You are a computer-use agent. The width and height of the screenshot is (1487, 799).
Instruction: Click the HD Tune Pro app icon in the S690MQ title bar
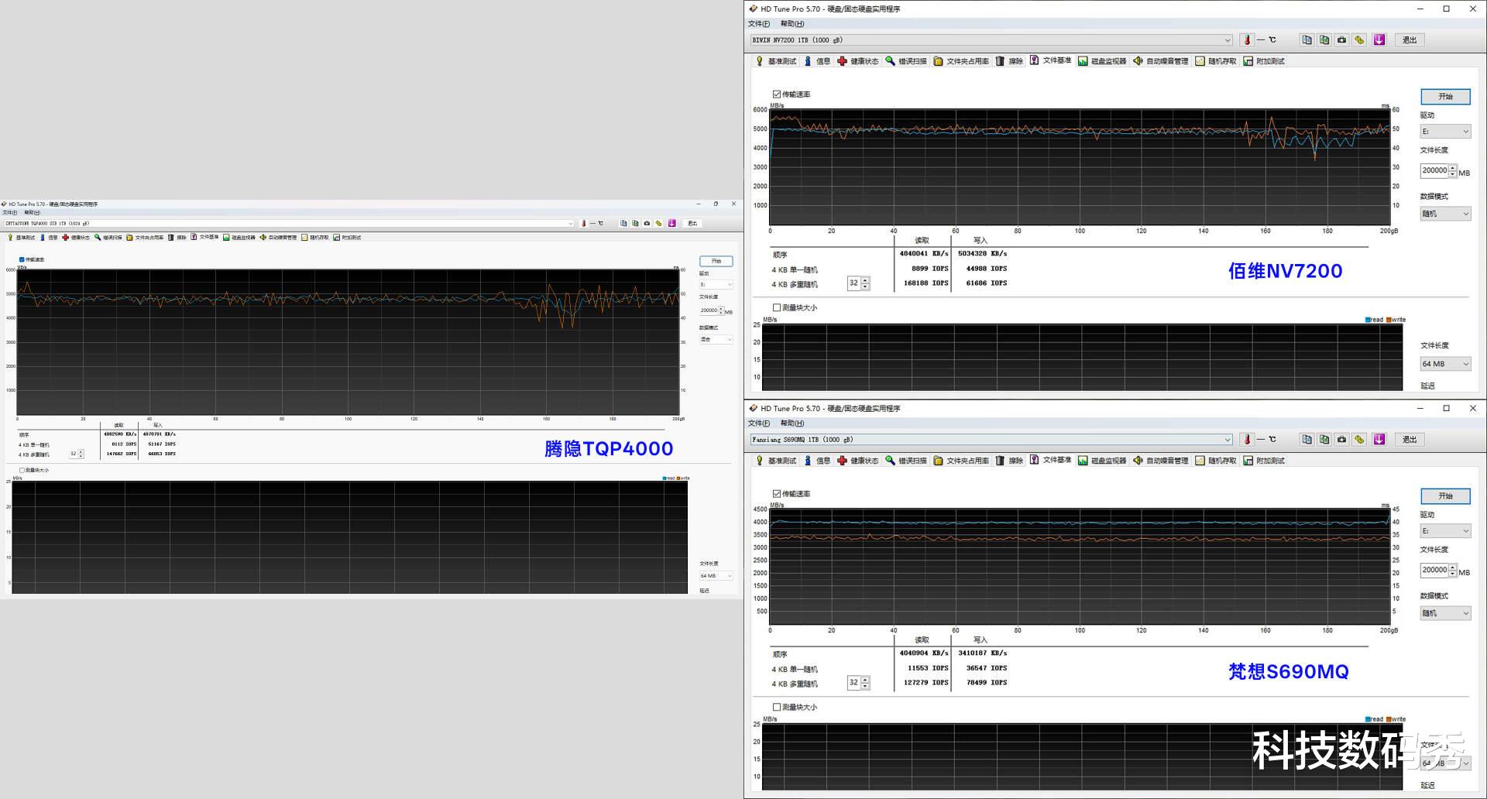point(753,409)
